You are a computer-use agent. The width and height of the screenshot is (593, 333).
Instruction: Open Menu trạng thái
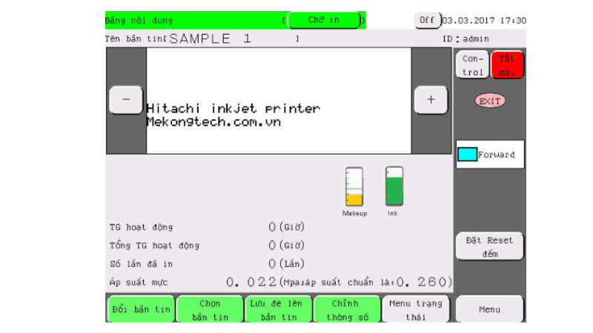pyautogui.click(x=416, y=309)
